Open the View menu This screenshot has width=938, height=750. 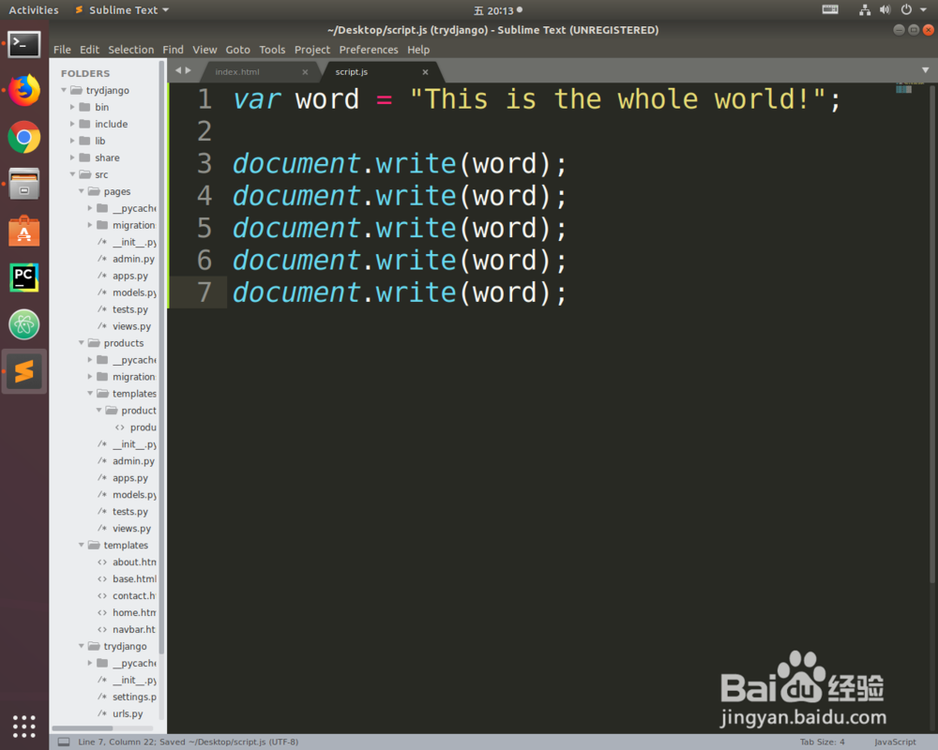point(204,50)
